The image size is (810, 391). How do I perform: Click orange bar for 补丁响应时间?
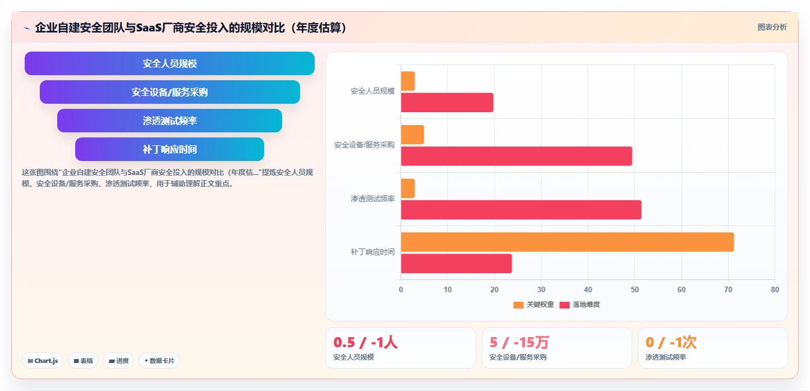tap(567, 242)
